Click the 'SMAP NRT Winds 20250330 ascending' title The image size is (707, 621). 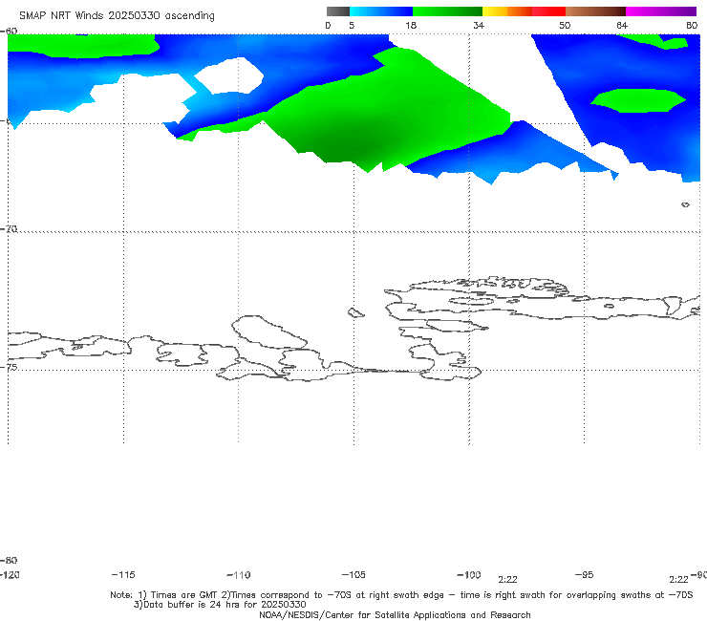(x=117, y=16)
